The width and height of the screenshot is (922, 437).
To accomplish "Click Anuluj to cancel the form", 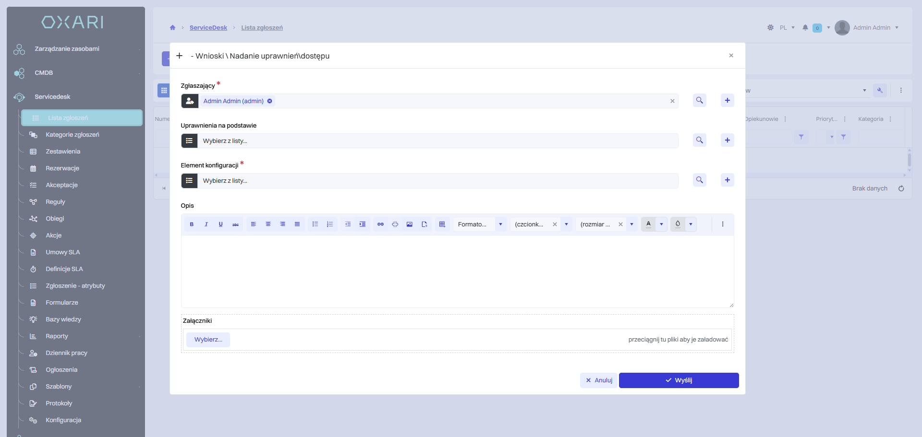I will (x=598, y=380).
